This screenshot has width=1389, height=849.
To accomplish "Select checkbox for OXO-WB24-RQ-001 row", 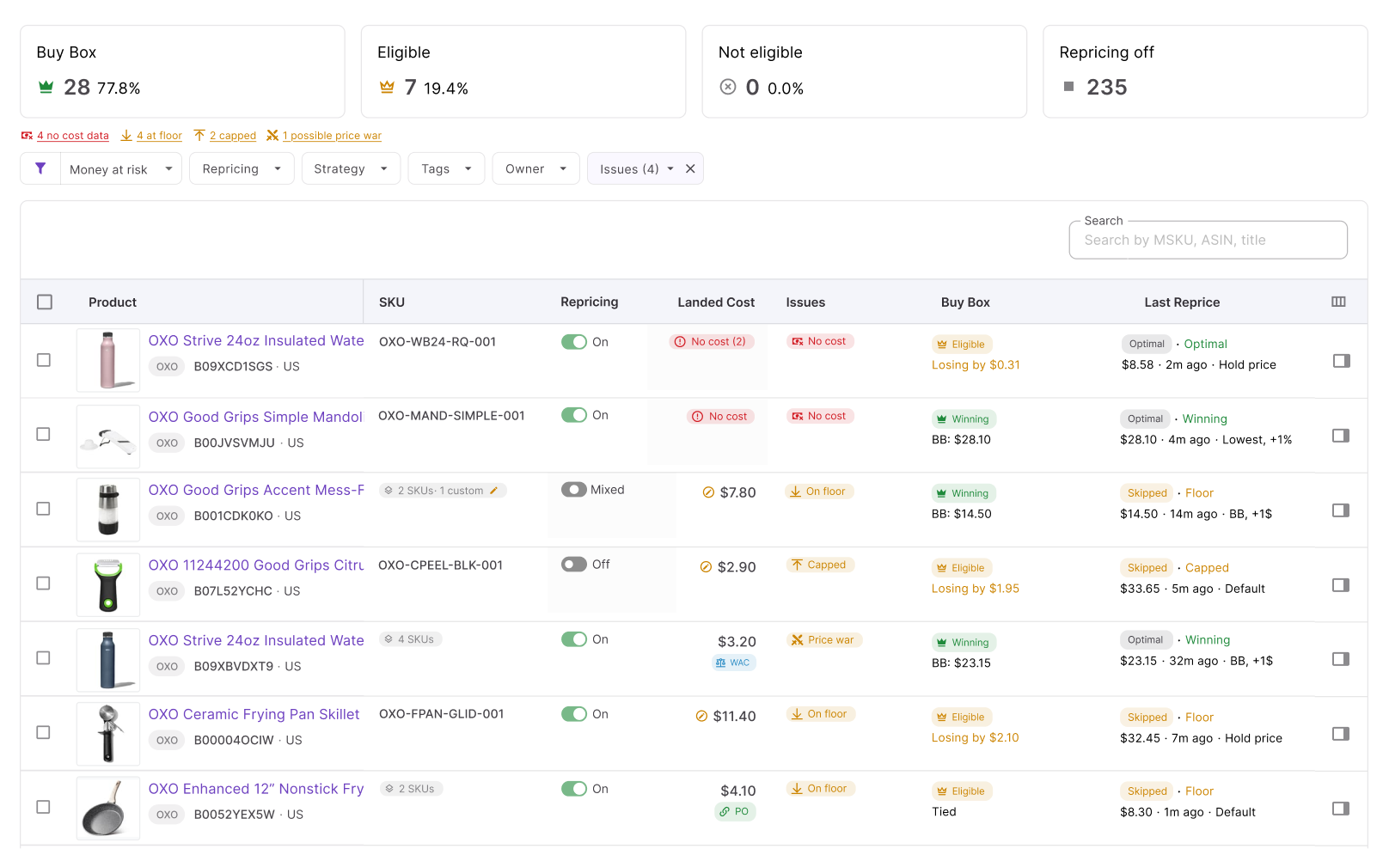I will [x=44, y=360].
